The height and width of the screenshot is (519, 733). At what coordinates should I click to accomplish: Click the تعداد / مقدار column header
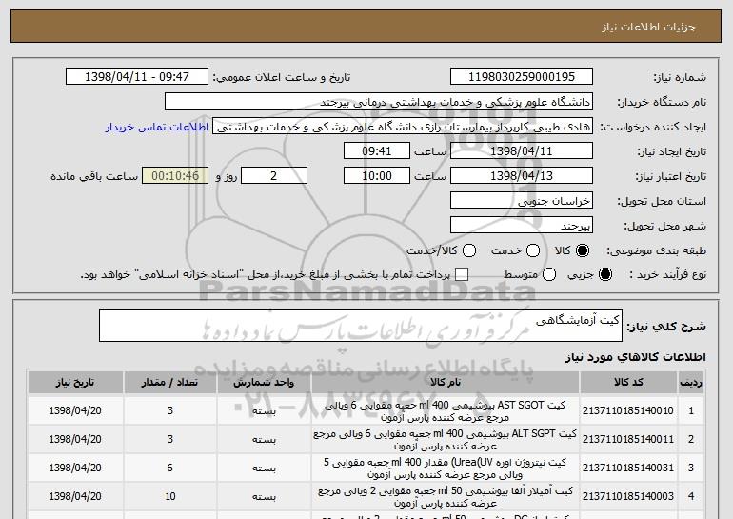[x=170, y=383]
